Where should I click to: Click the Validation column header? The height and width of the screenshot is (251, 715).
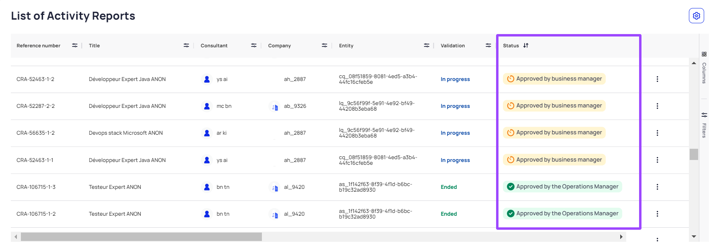(x=453, y=46)
